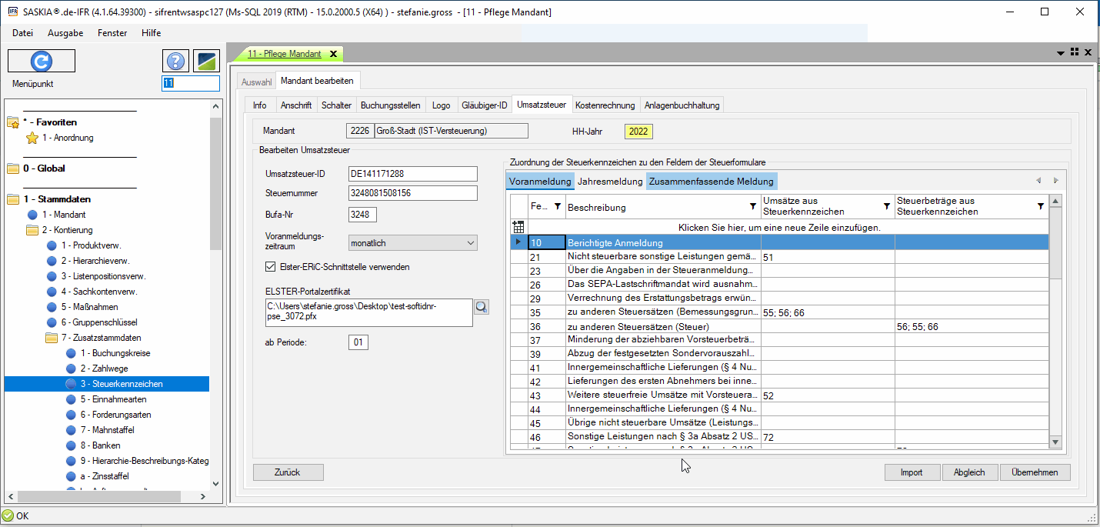Click the green-blue logo icon beside help

(207, 62)
